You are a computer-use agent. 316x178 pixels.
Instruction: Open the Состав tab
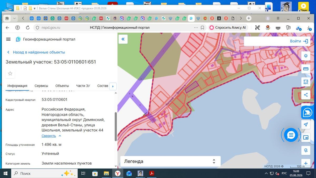pos(103,86)
